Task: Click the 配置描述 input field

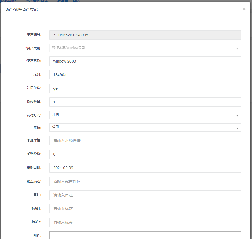Action: point(145,181)
